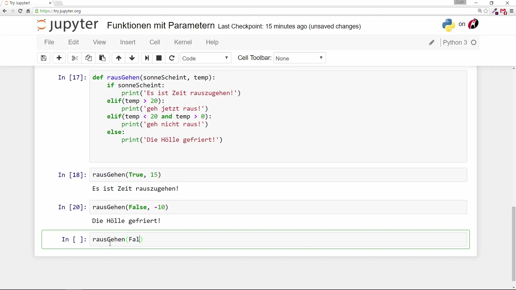
Task: Open Chrome's hamburger menu
Action: click(511, 11)
